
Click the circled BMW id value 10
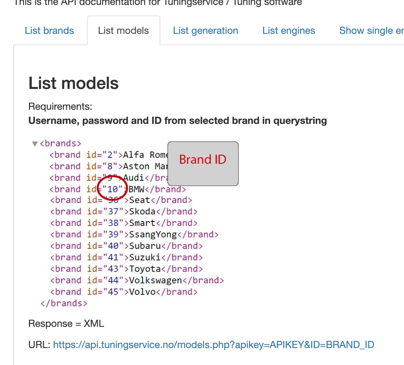113,189
